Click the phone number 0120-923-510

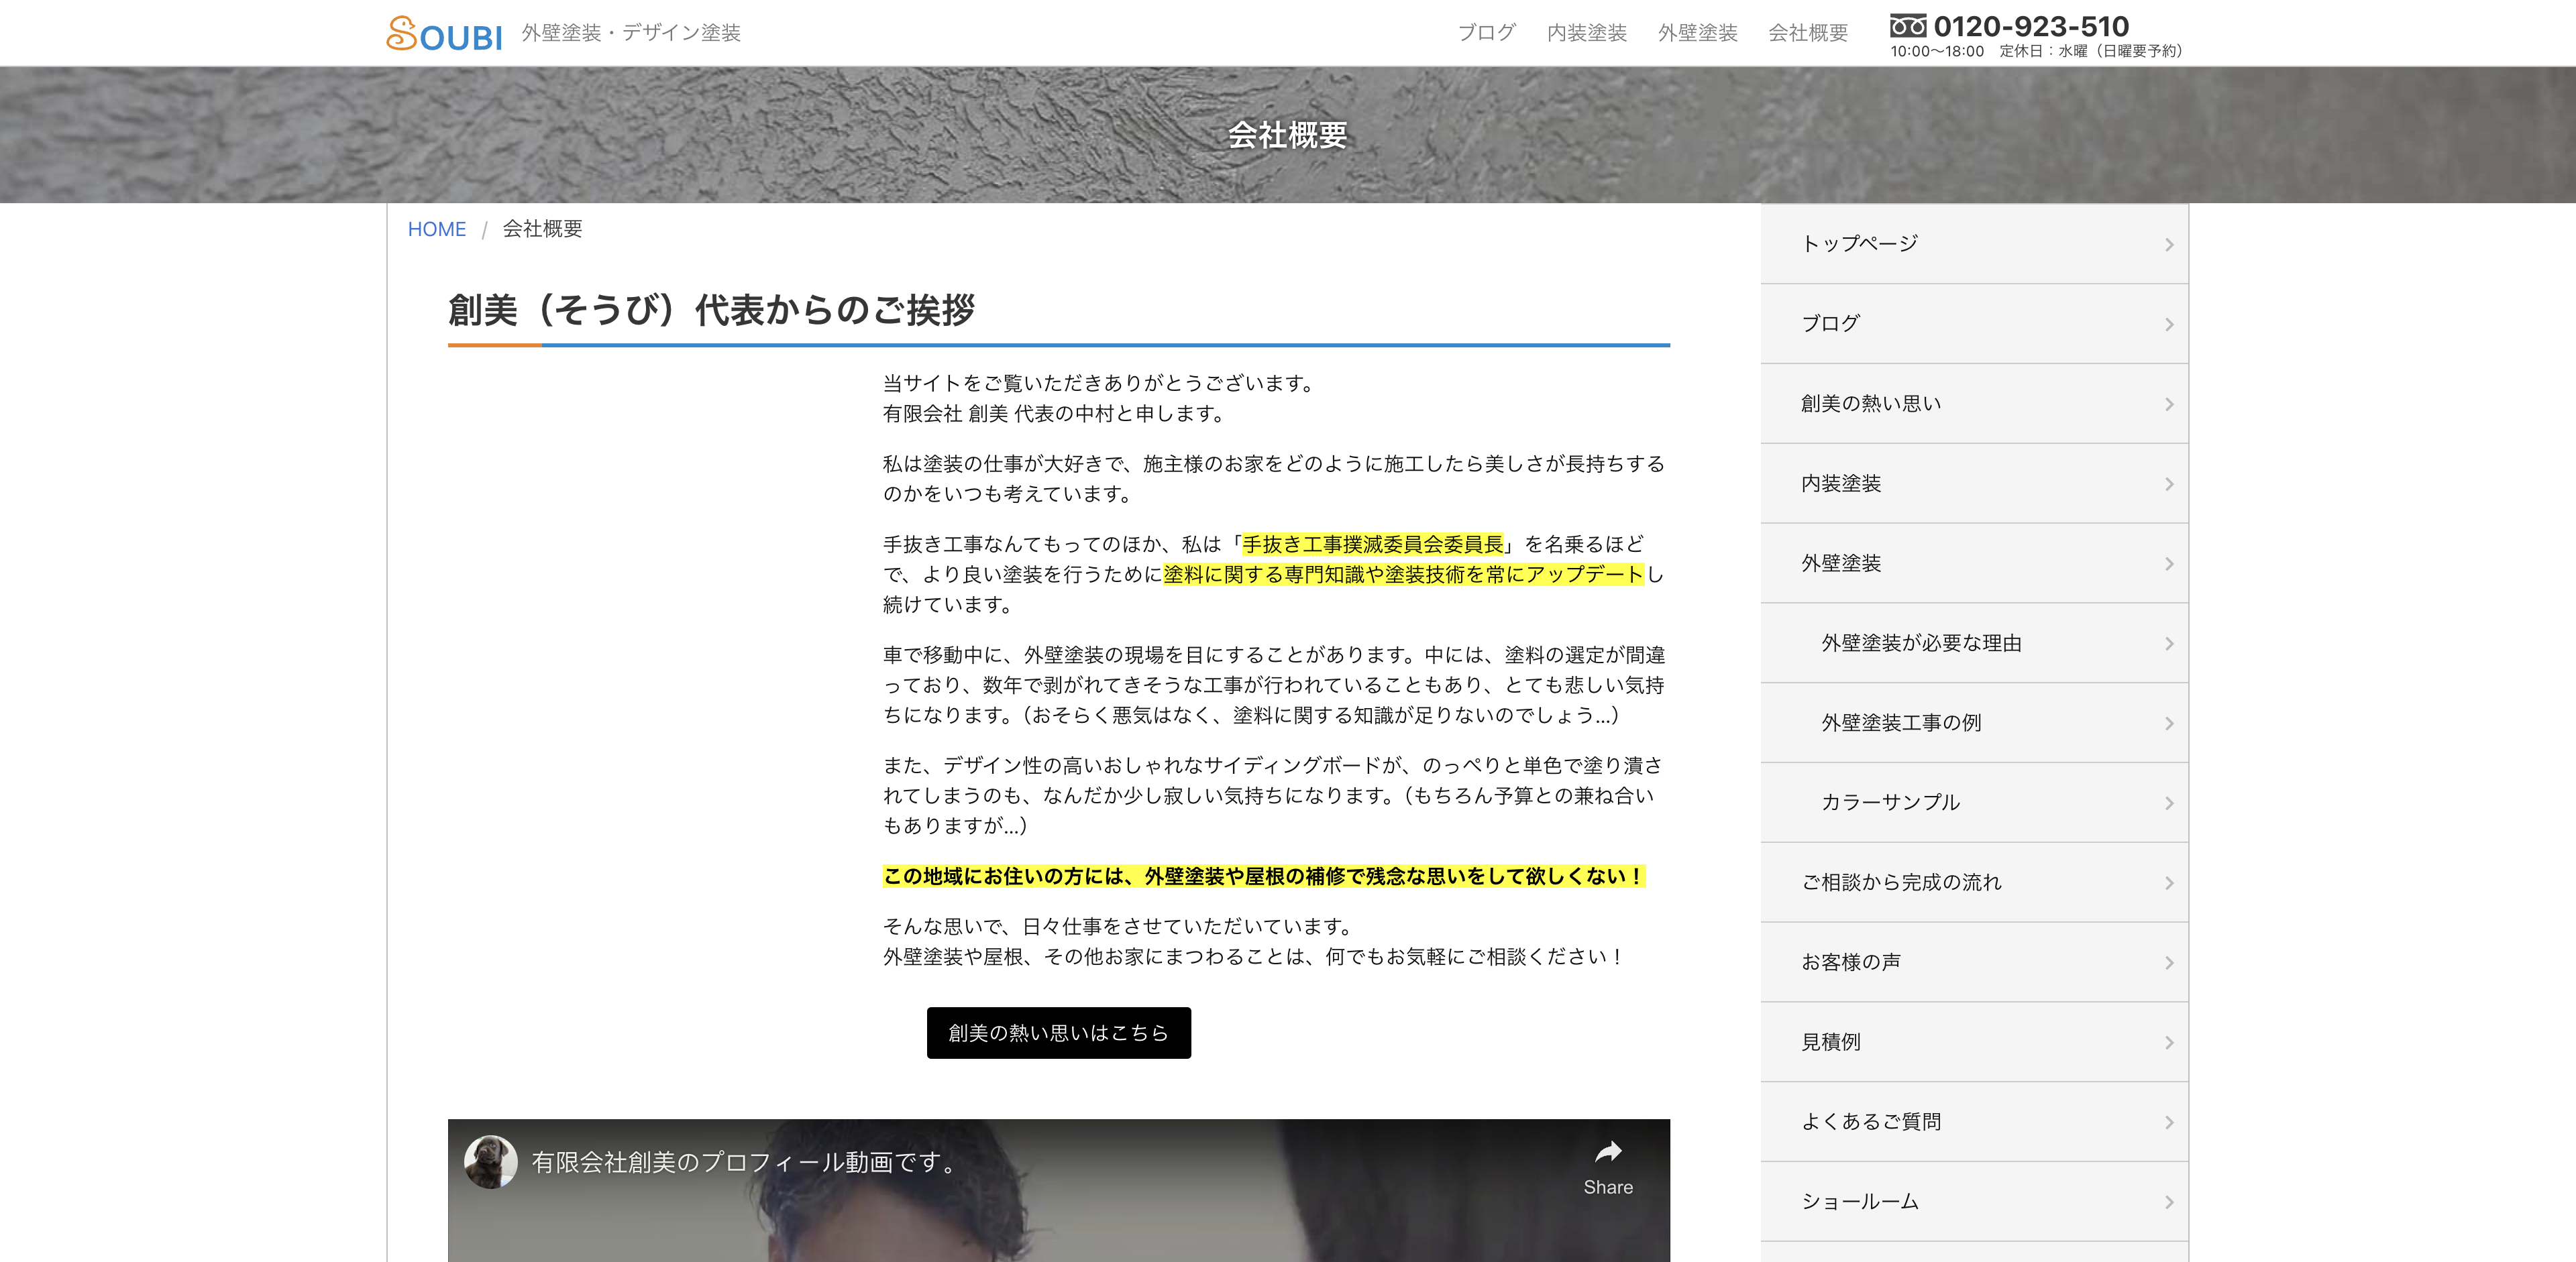(2031, 26)
